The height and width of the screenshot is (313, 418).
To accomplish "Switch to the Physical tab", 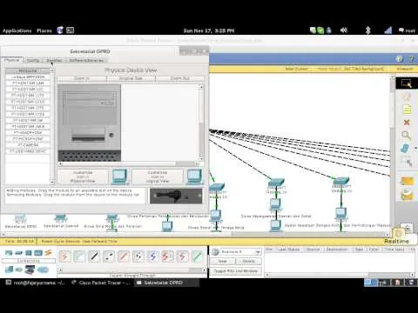I will (x=12, y=60).
